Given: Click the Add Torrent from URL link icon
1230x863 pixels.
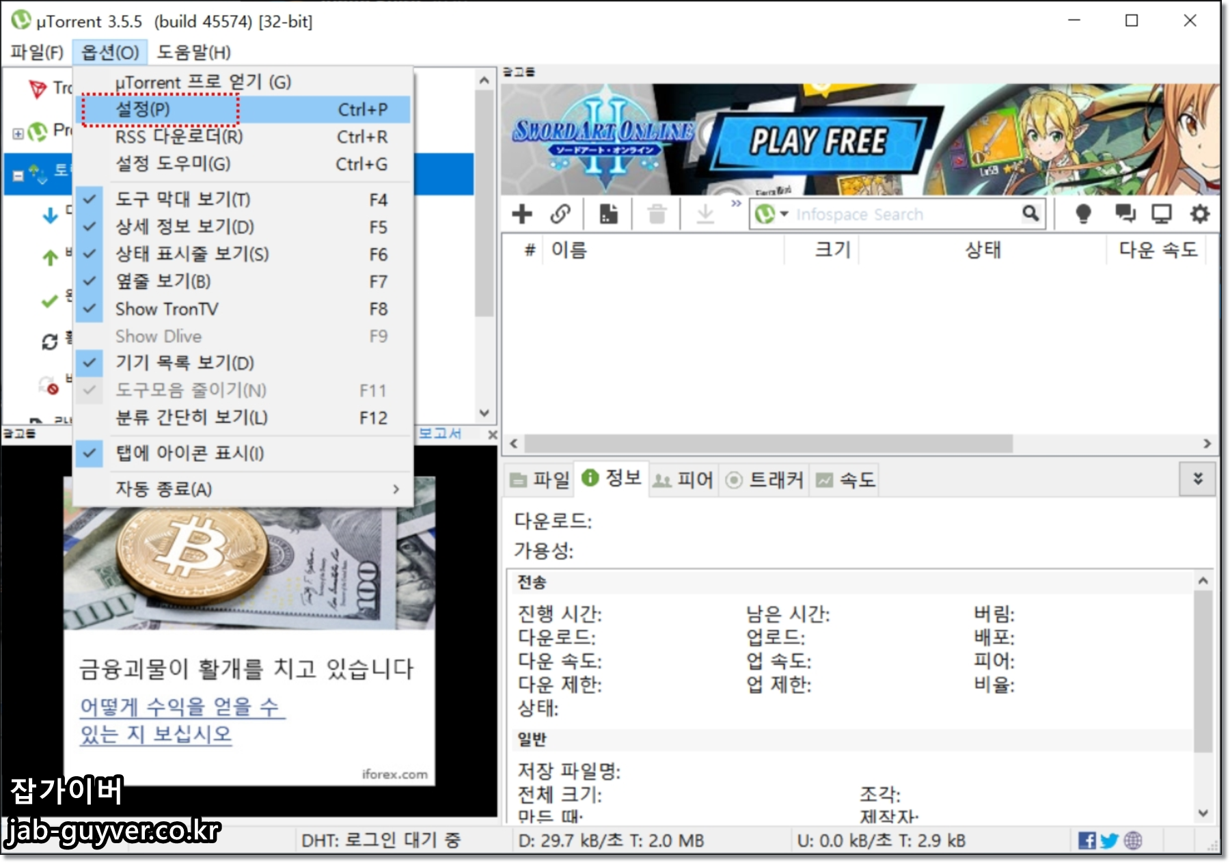Looking at the screenshot, I should (560, 214).
